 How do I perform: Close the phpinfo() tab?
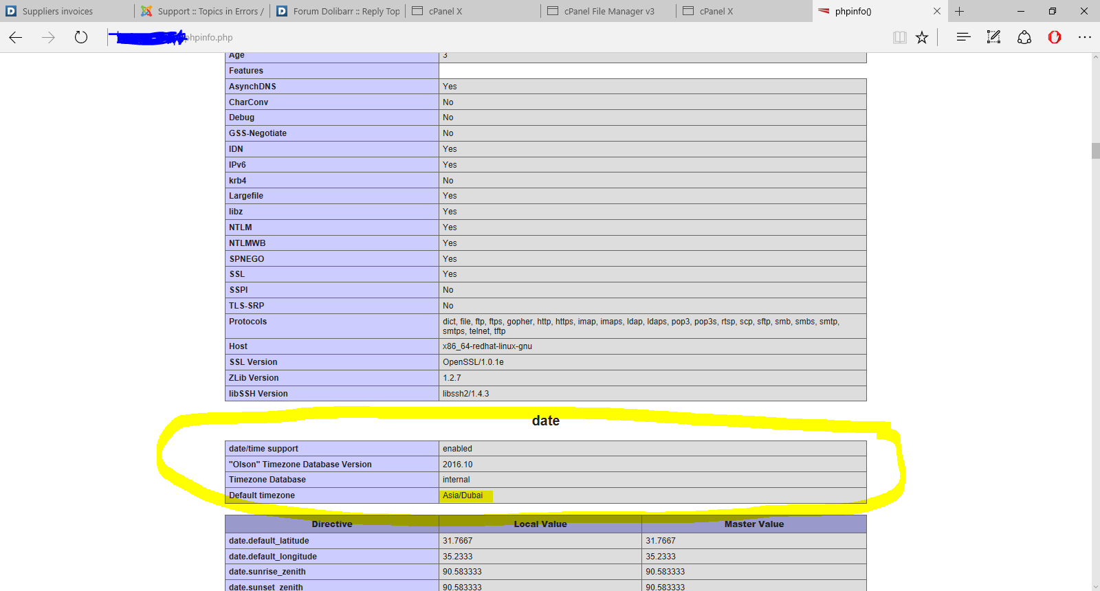[x=936, y=11]
